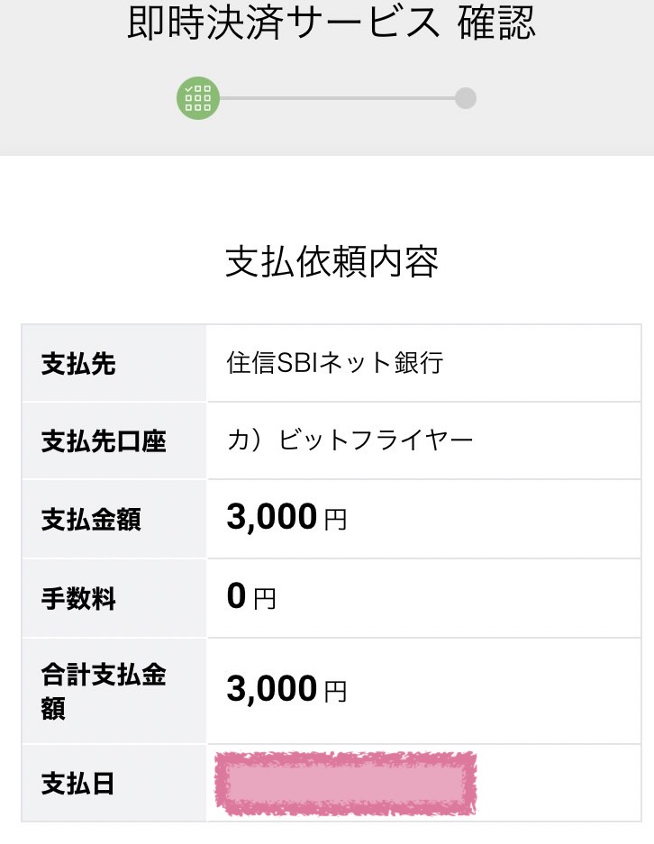Click the 円 unit beside total amount
Screen dimensions: 654x844
click(x=335, y=692)
